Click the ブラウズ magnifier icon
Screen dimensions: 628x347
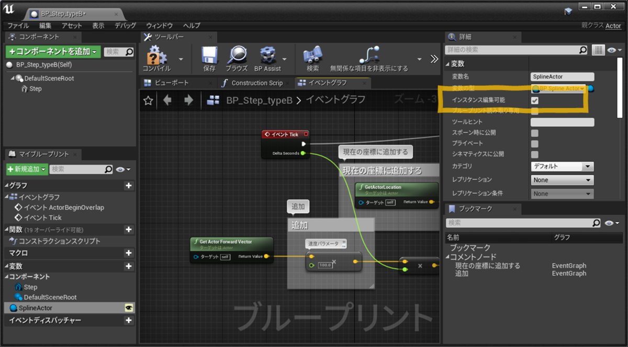[237, 59]
